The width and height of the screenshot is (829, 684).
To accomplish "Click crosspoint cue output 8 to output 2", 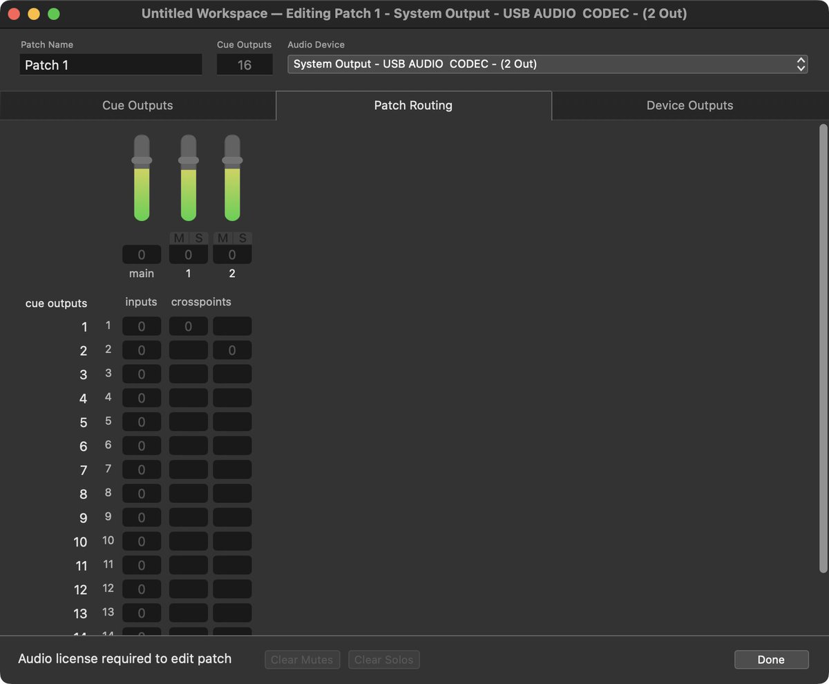I will (232, 493).
